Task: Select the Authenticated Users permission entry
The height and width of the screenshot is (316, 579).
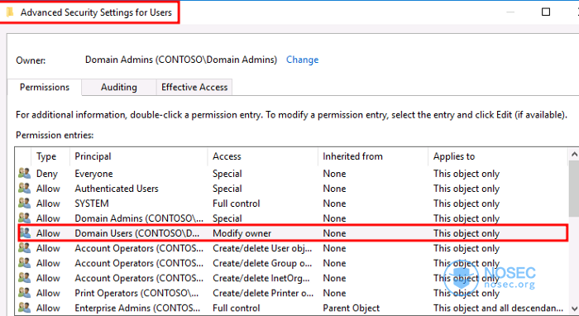Action: pyautogui.click(x=292, y=189)
